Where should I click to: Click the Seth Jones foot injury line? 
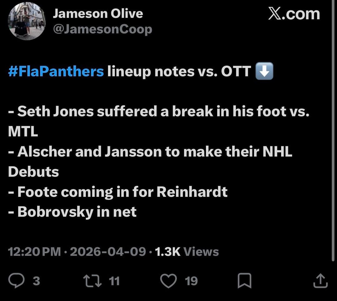click(159, 112)
